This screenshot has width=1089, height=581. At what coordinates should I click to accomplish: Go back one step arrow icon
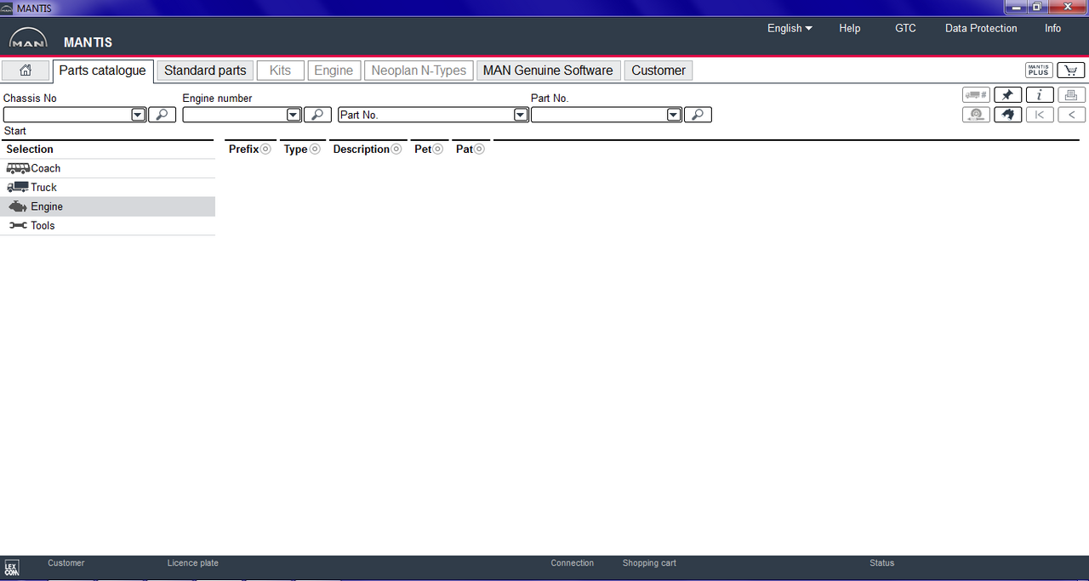1071,115
